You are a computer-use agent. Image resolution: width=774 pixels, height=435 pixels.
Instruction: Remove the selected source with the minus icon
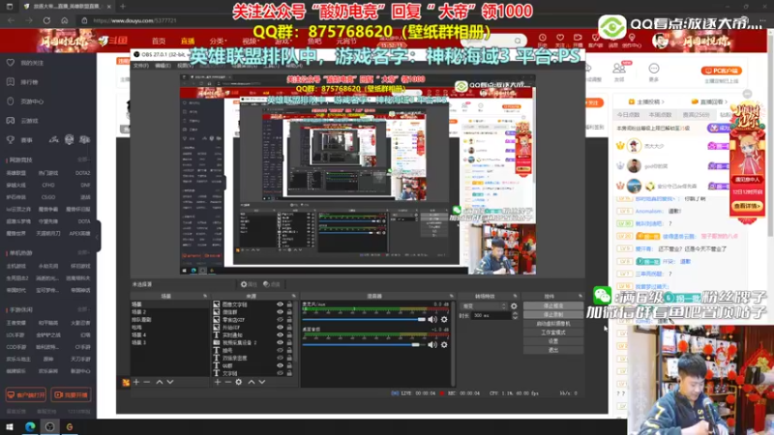pos(228,382)
